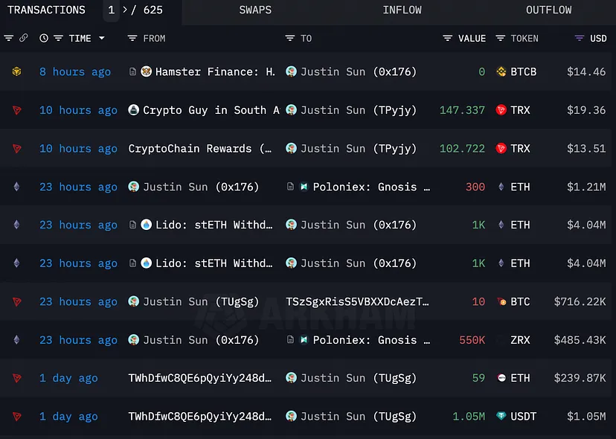Toggle the TIME column sort arrow
616x439 pixels.
coord(101,38)
